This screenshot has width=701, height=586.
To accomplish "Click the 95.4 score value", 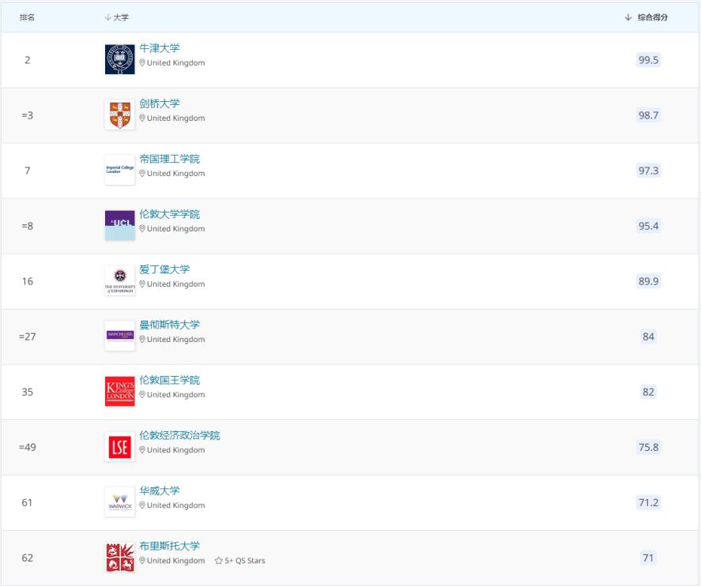I will [648, 226].
